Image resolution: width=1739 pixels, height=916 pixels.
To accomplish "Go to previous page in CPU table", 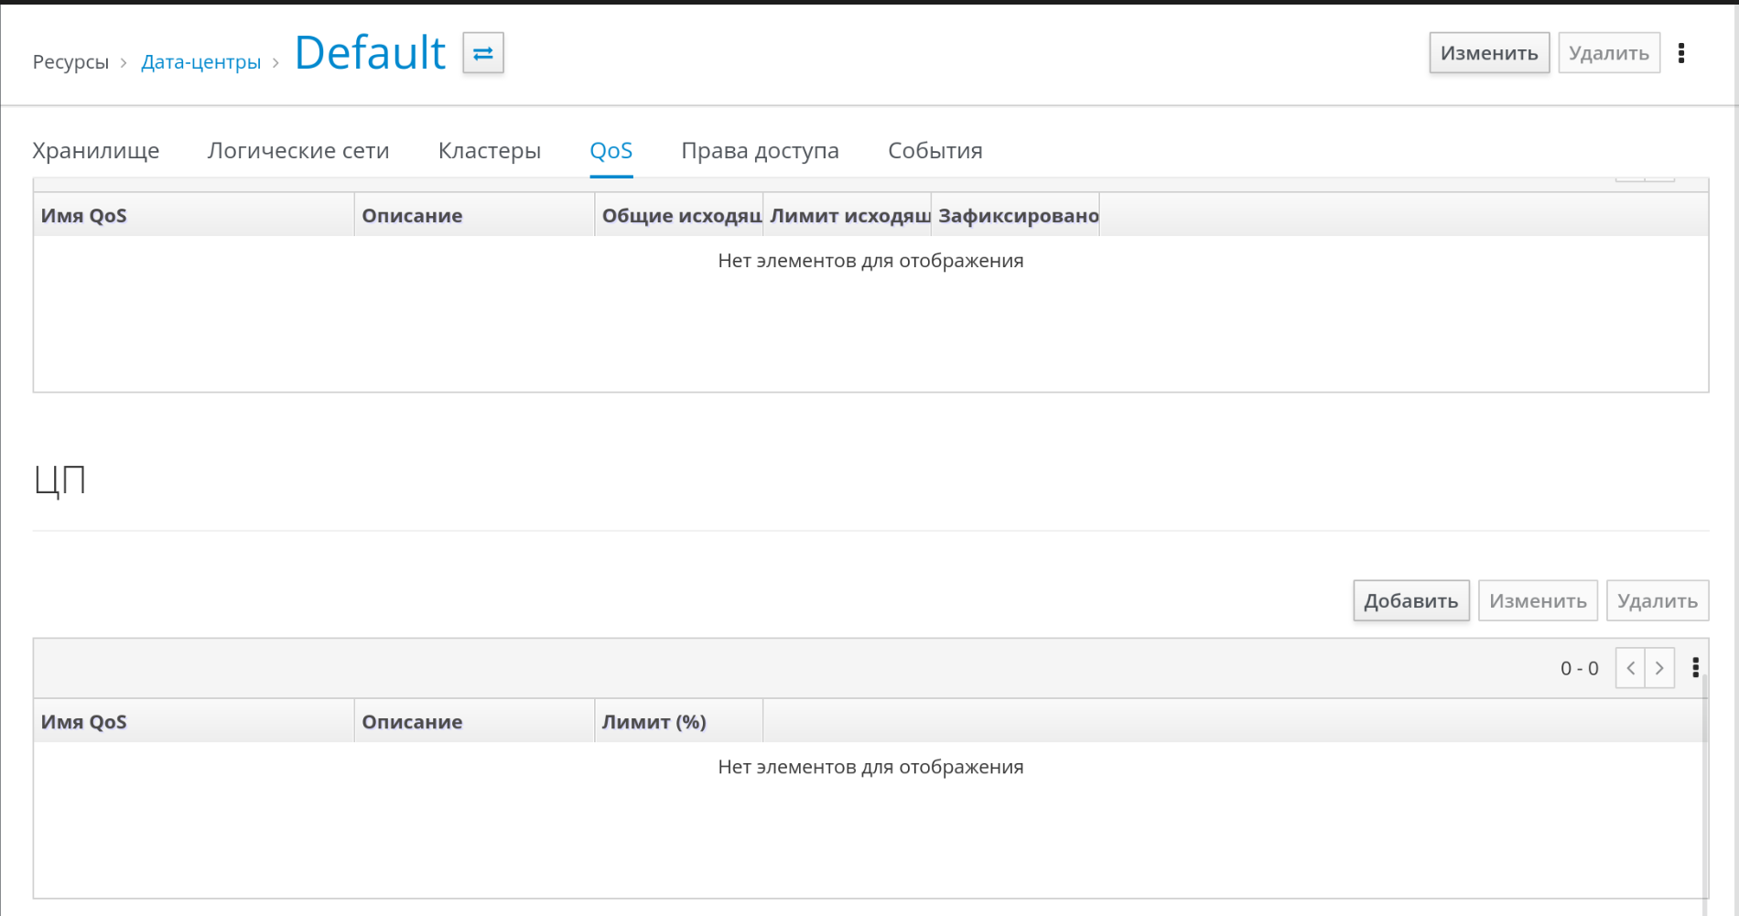I will click(1630, 668).
